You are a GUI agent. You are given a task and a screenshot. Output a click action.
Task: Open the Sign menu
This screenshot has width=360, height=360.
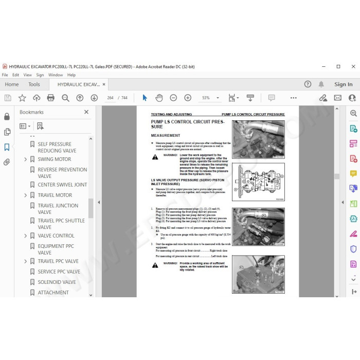click(x=40, y=75)
